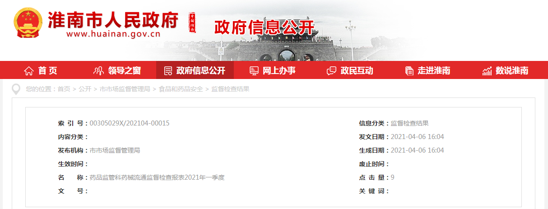
Task: Click the 数说淮南 chart icon
Action: [x=487, y=71]
